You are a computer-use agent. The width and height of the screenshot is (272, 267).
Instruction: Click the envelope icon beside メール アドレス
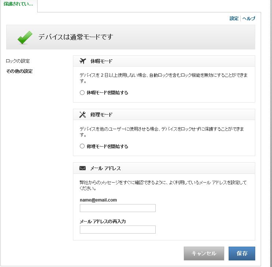pos(82,168)
